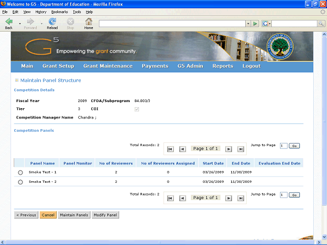
Task: Click the Forward arrow icon
Action: coord(31,21)
